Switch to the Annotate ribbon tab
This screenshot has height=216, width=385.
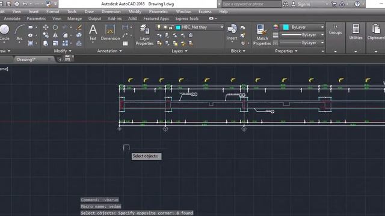(12, 19)
